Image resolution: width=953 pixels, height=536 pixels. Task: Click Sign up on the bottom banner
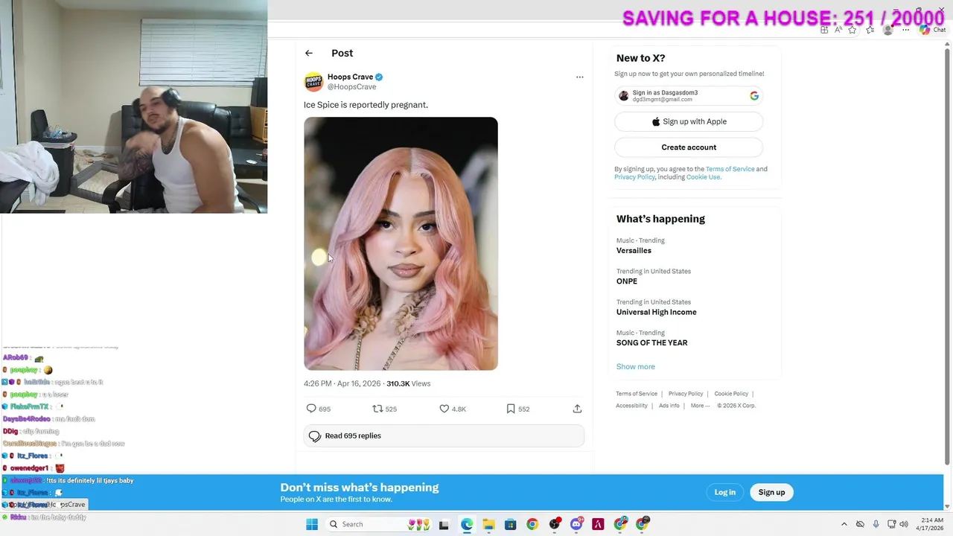pos(771,492)
